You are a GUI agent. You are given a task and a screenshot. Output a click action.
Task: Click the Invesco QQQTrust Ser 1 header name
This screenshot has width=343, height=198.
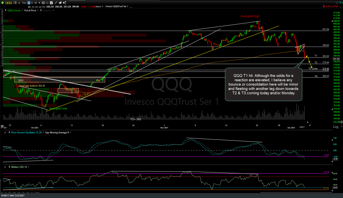pos(116,6)
